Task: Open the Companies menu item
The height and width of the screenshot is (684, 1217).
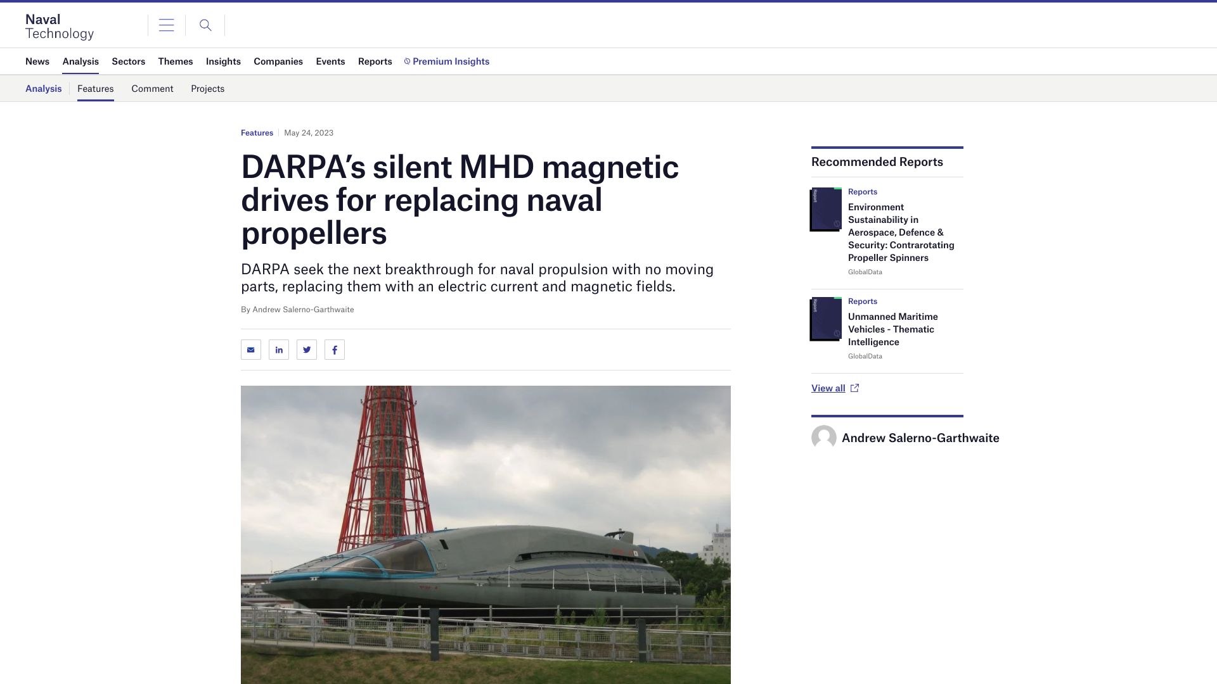Action: click(x=278, y=61)
